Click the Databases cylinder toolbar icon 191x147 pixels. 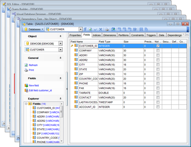[26, 29]
